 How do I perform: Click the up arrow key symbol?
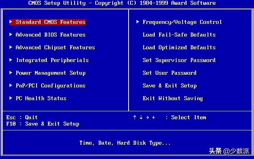point(135,117)
